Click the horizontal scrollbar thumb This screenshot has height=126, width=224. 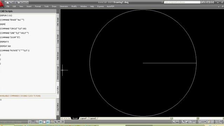coord(198,118)
